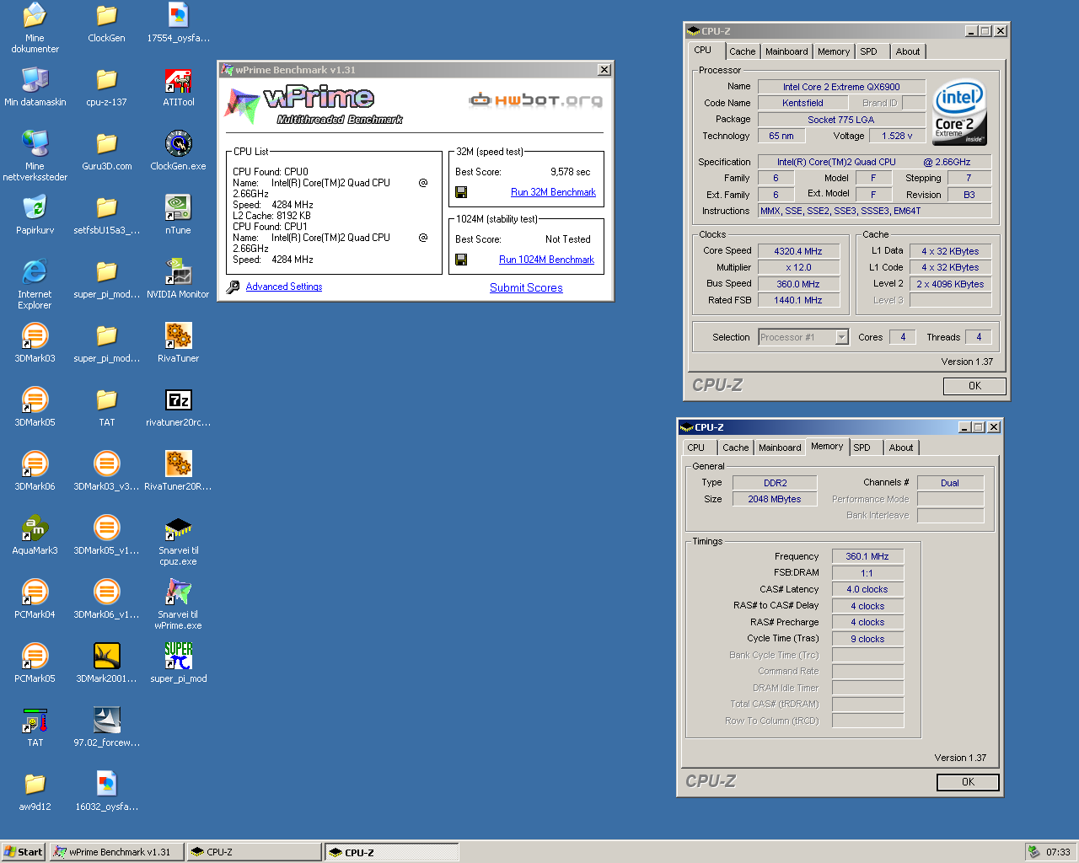This screenshot has height=863, width=1079.
Task: Click the Voltage value 1.528 v
Action: tap(897, 136)
